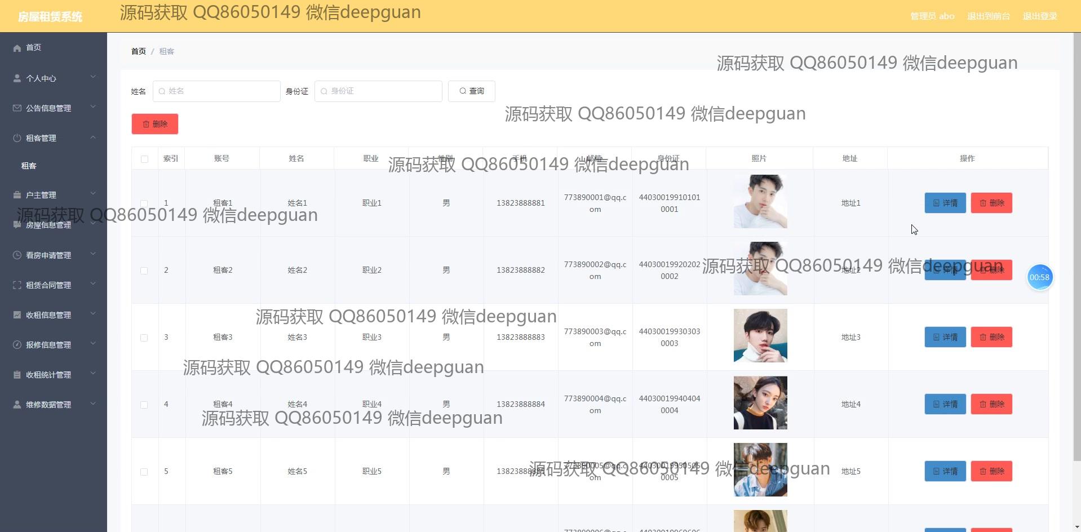The image size is (1081, 532).
Task: Click the clipboard icon next to 收租统计管理
Action: (17, 375)
